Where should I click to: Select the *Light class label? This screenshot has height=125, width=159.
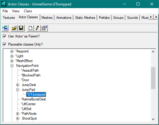[19, 56]
